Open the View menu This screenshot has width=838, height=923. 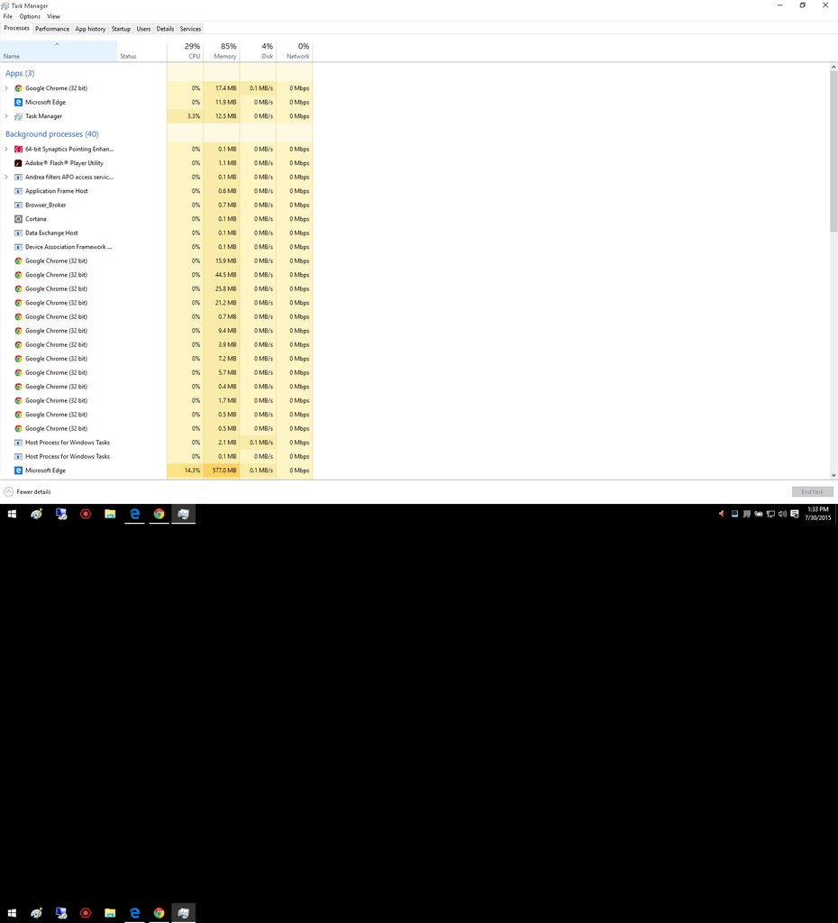(53, 16)
